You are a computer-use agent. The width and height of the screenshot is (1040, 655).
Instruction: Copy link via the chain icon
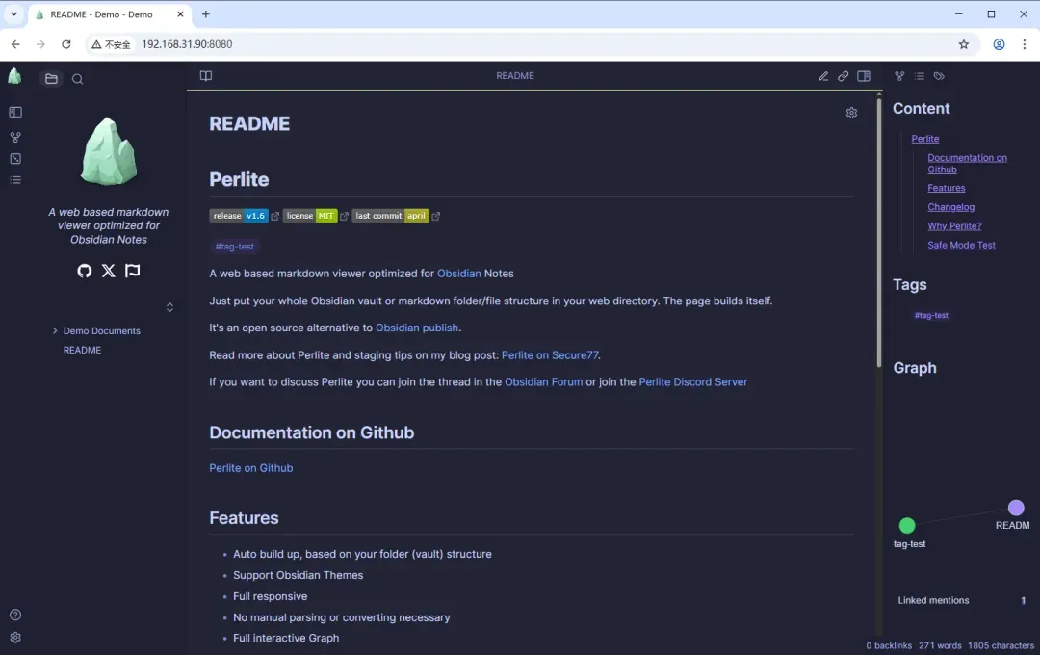coord(843,76)
